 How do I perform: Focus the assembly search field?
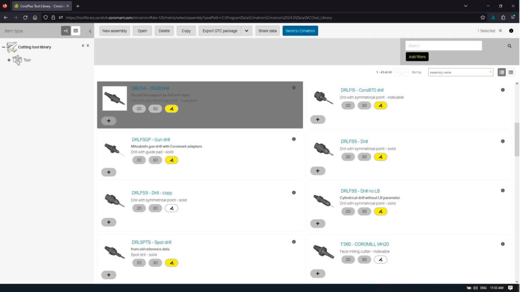[x=443, y=46]
